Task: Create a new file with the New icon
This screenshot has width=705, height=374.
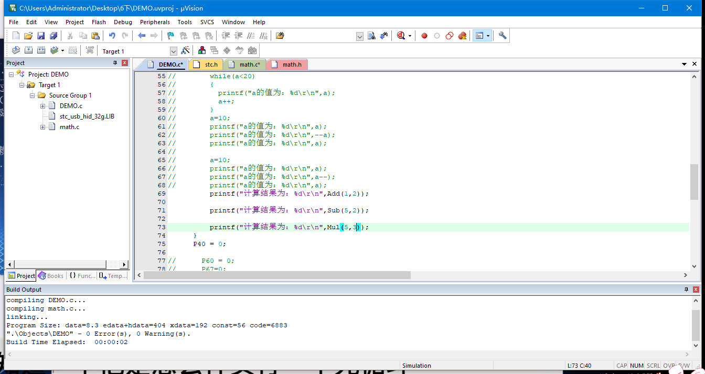Action: coord(16,36)
